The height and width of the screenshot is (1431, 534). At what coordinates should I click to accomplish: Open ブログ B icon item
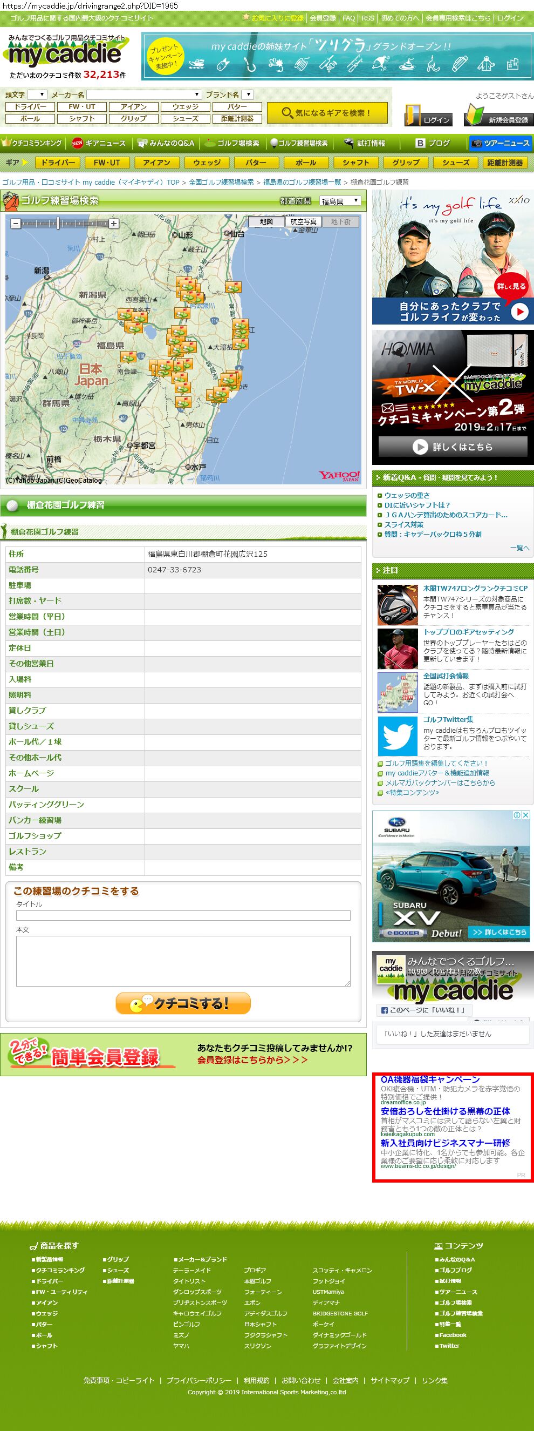[x=433, y=143]
